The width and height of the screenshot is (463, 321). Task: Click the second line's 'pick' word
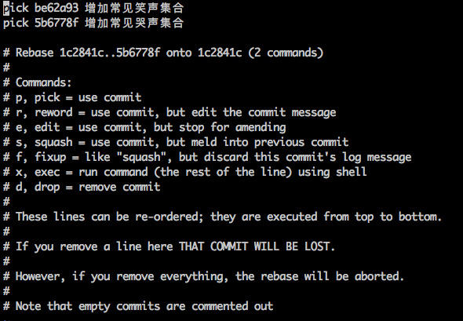(16, 23)
